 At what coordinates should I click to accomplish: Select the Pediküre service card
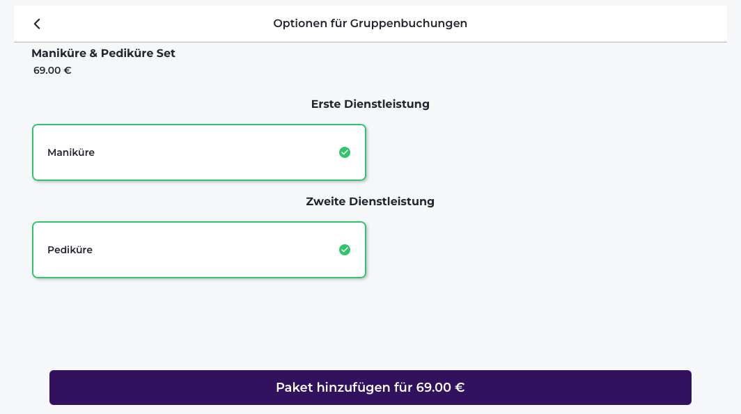[199, 250]
